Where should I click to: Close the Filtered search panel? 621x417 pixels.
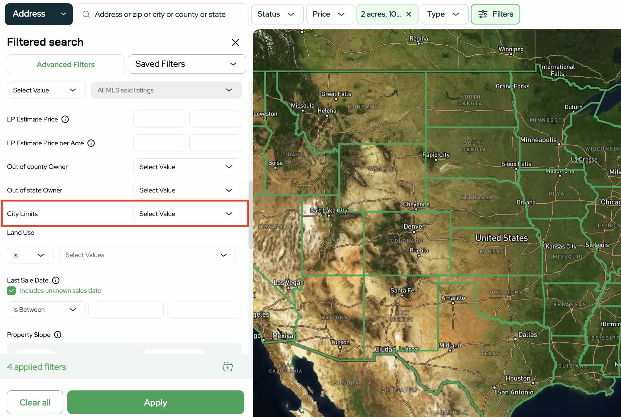tap(235, 42)
